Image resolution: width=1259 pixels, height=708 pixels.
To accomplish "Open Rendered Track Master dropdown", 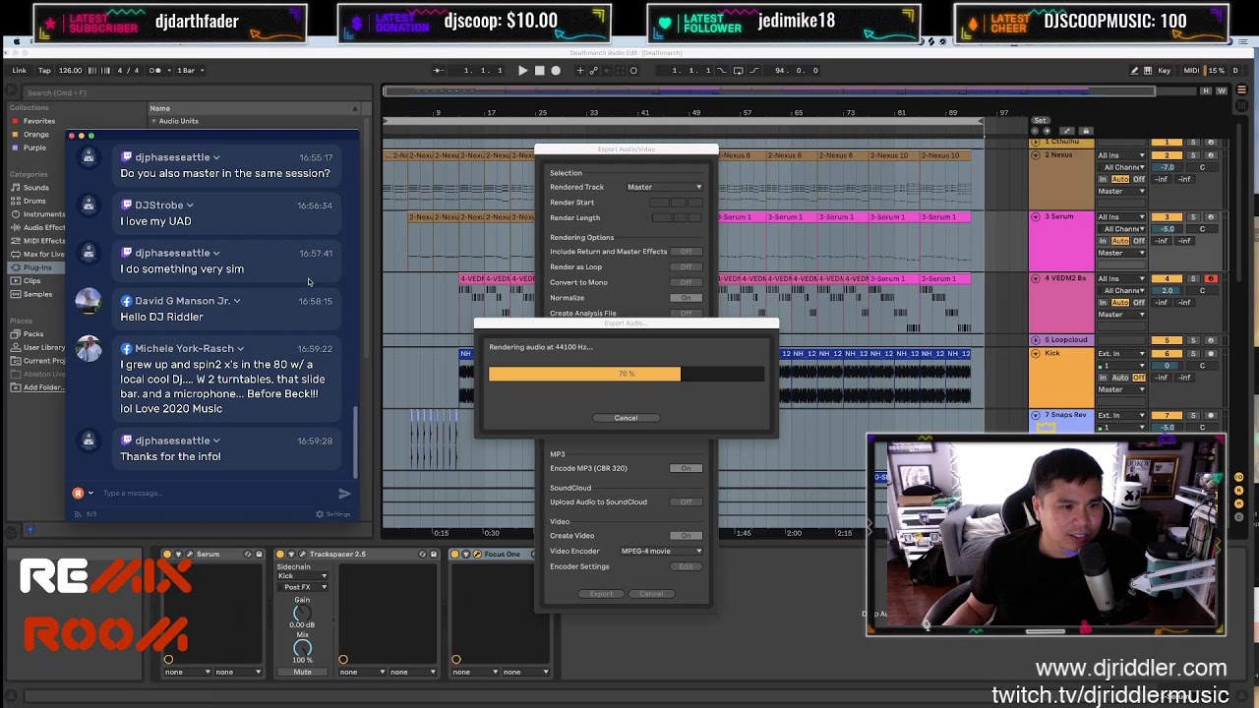I will (665, 187).
